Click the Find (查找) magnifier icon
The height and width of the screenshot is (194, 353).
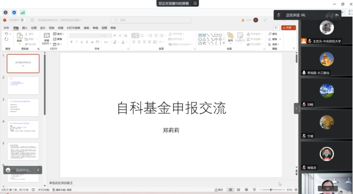[270, 34]
